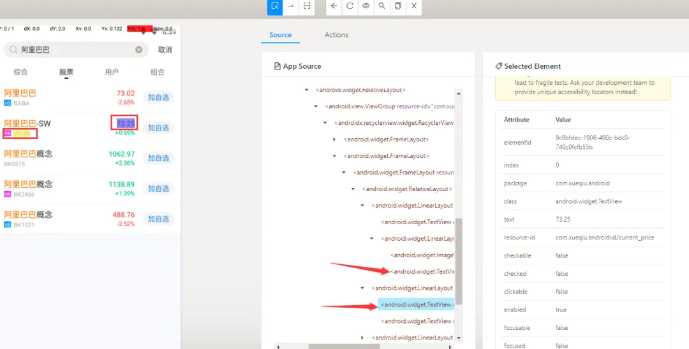Tap 加自选 for the BK2466 row
The image size is (689, 349).
[159, 189]
